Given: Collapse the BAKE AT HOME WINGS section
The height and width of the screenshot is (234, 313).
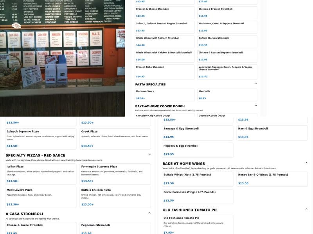Looking at the screenshot, I should point(306,162).
